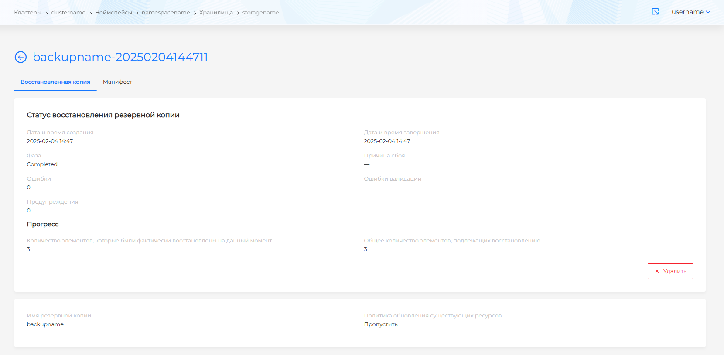Screen dimensions: 724x355
Task: Click the Статус восстановления резервной копии heading
Action: [103, 115]
